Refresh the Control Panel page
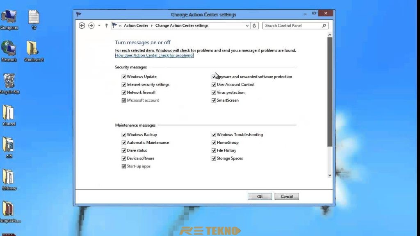This screenshot has height=236, width=420. click(x=254, y=26)
